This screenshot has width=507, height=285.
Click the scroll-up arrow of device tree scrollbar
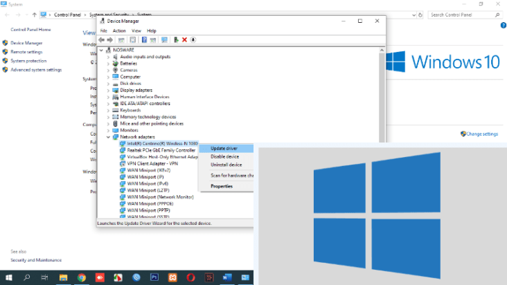pos(382,50)
